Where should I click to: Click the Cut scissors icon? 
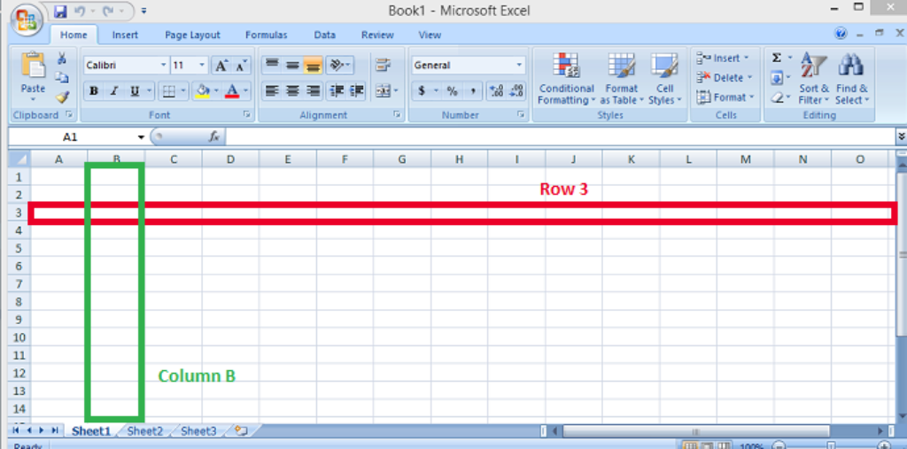62,58
